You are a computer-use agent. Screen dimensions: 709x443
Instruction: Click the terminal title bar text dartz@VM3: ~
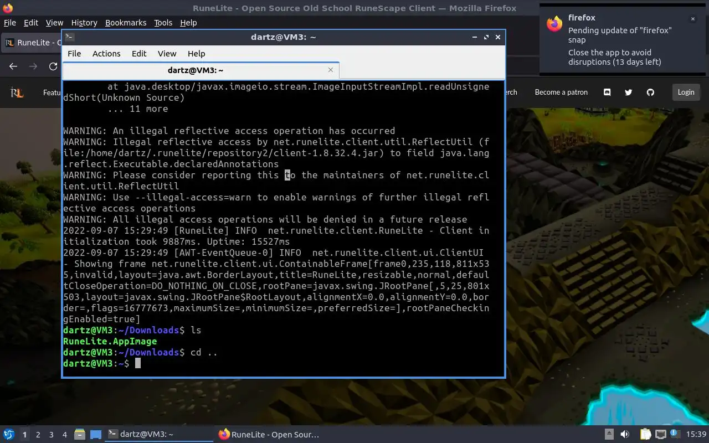pos(283,37)
